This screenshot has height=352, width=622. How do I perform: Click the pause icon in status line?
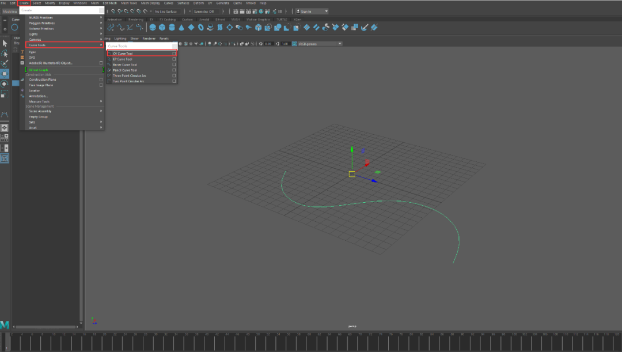pyautogui.click(x=280, y=12)
